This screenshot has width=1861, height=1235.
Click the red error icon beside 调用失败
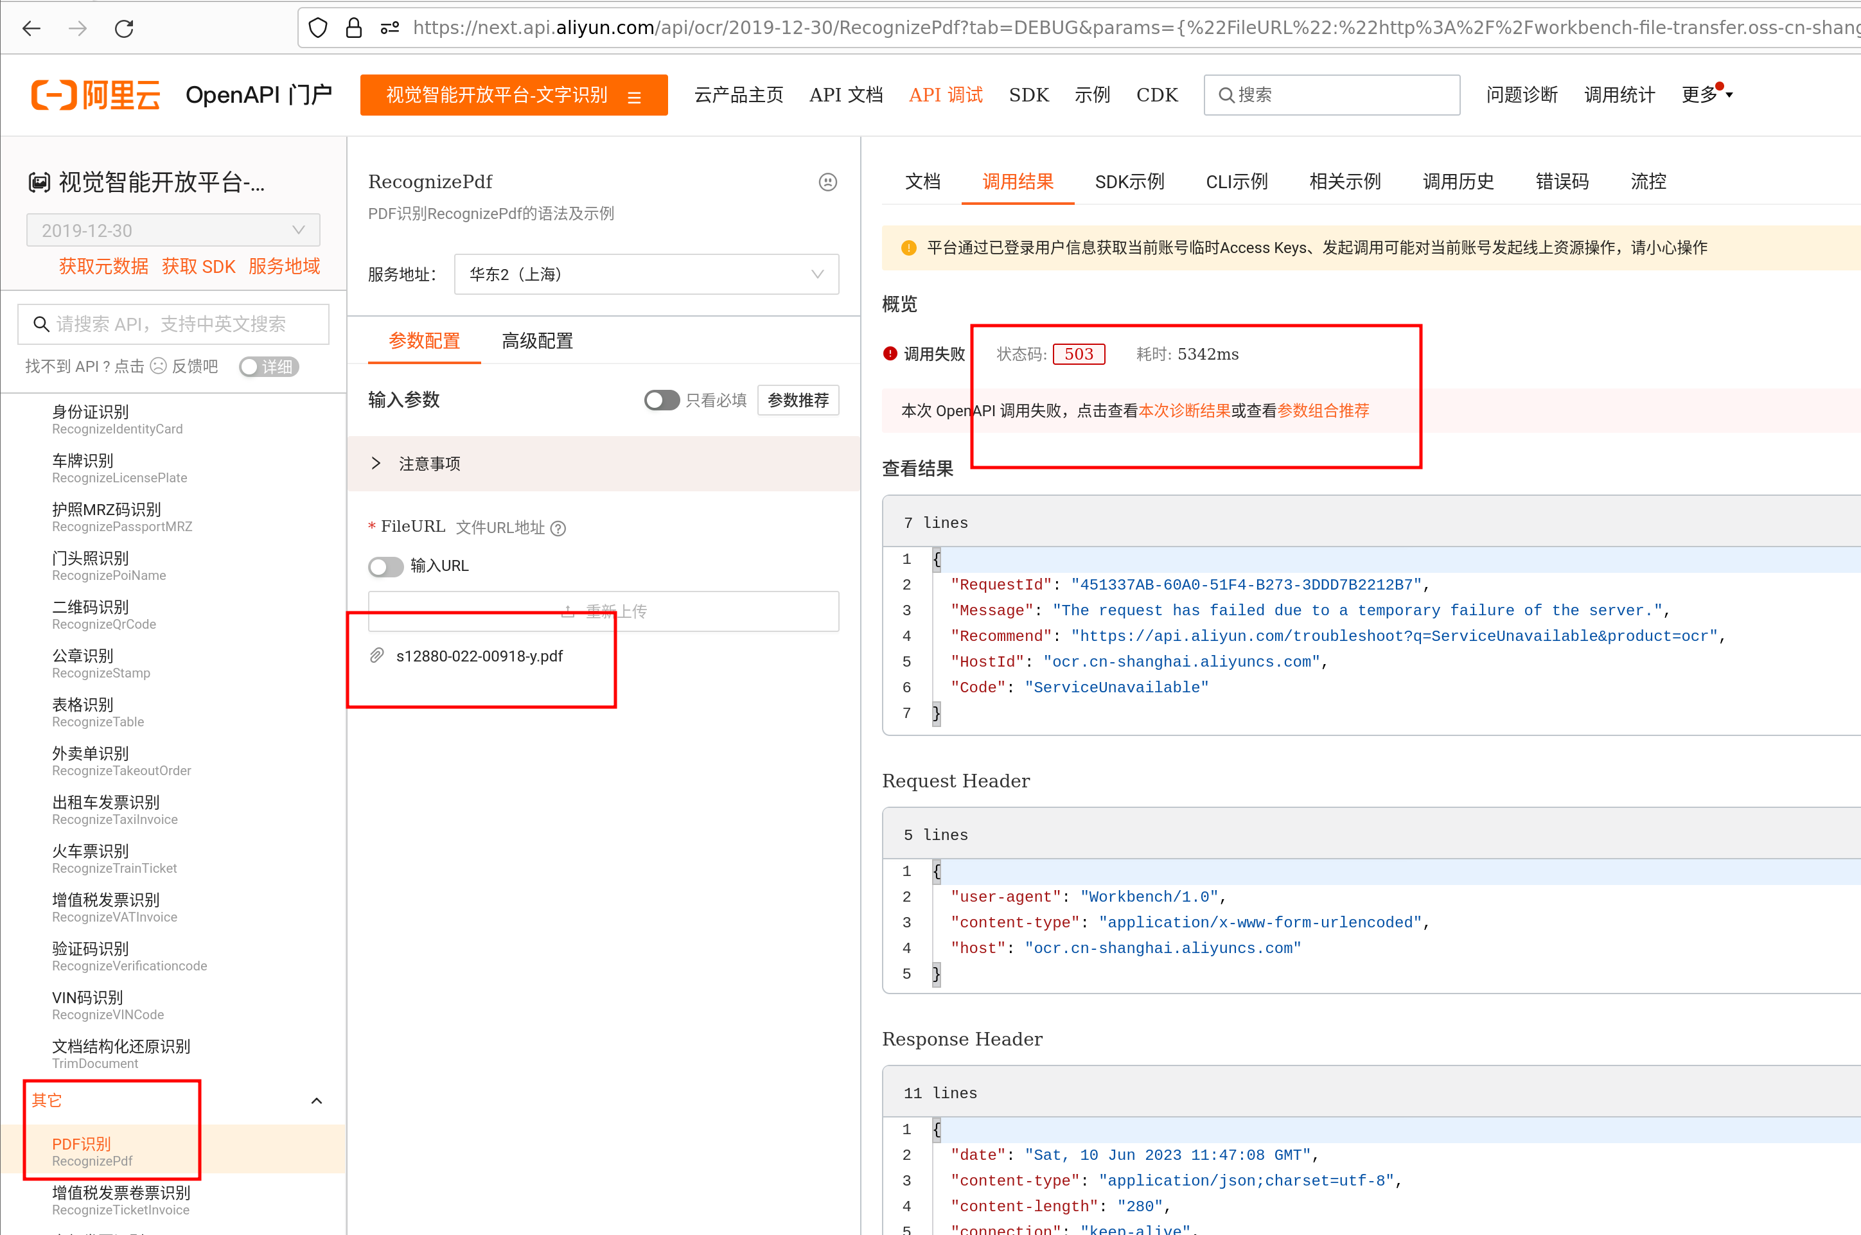[890, 354]
